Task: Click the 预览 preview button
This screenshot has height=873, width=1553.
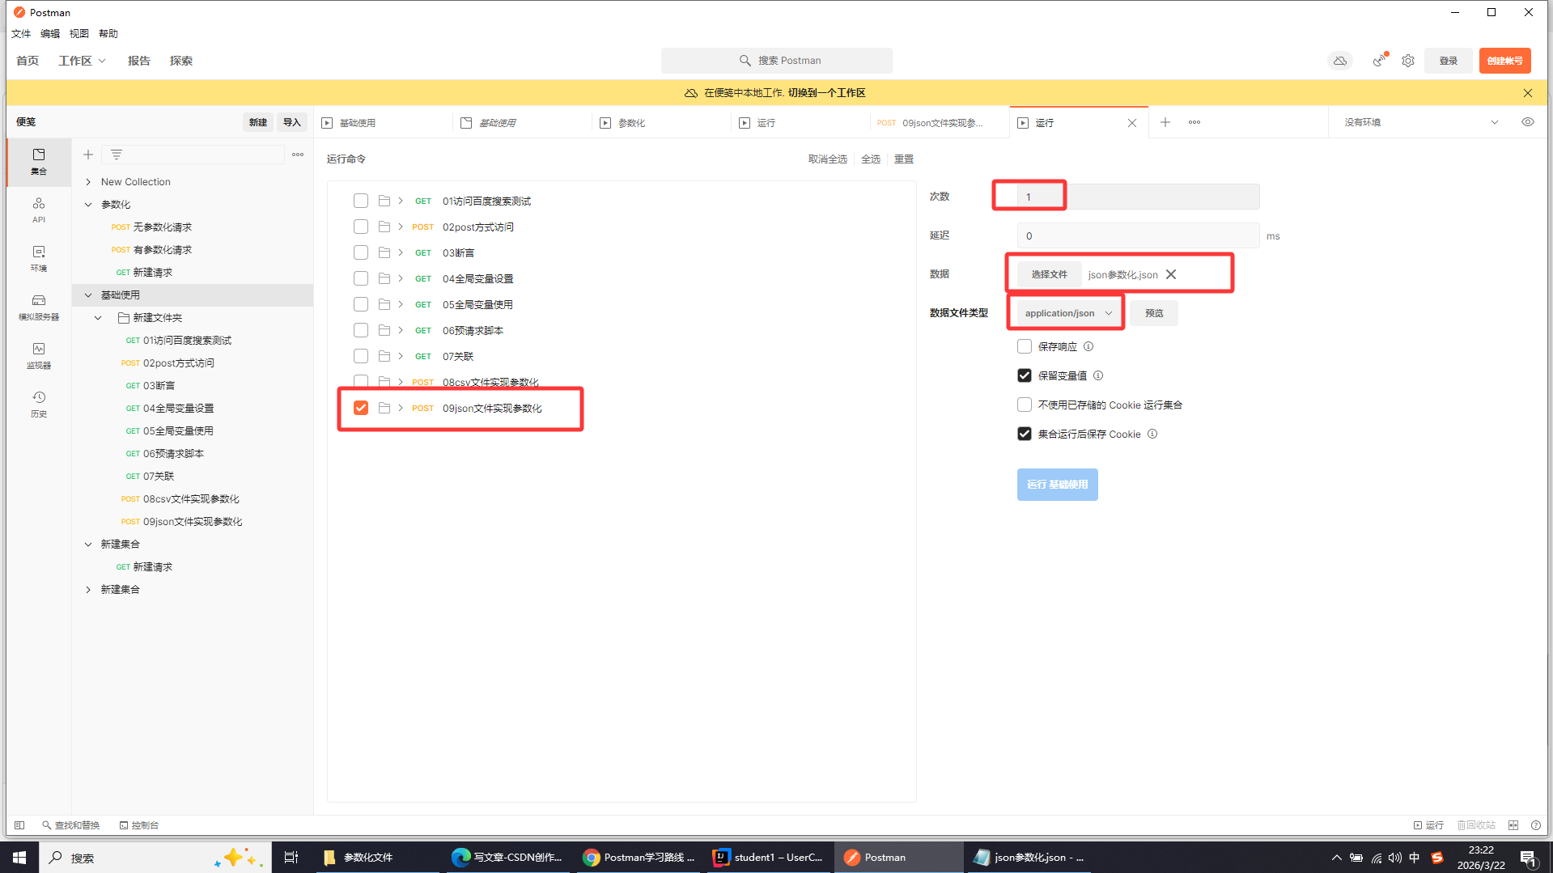Action: [x=1154, y=313]
